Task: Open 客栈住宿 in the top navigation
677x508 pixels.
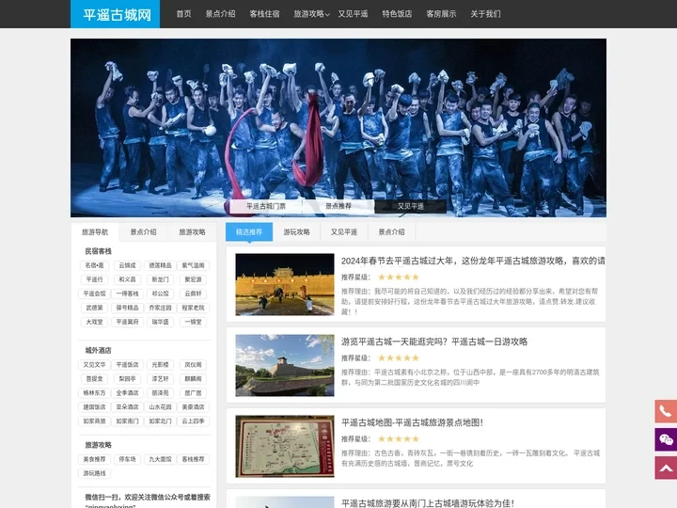Action: (x=264, y=14)
